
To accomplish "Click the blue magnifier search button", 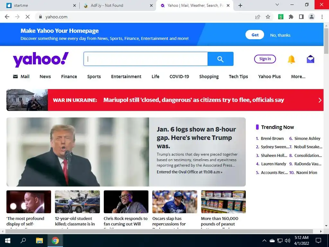I will pos(220,59).
